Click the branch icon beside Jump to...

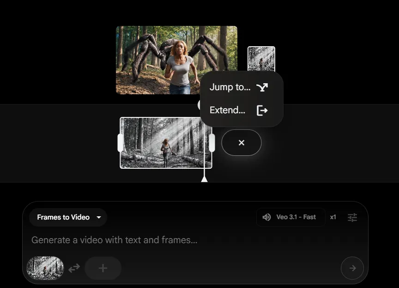point(262,87)
